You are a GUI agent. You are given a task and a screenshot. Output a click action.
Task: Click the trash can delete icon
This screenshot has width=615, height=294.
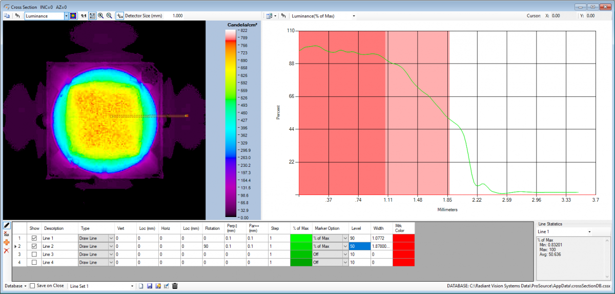(x=175, y=286)
